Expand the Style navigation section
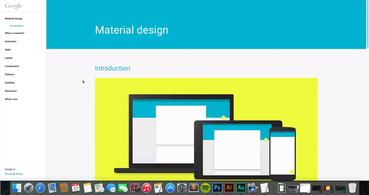 pos(7,50)
